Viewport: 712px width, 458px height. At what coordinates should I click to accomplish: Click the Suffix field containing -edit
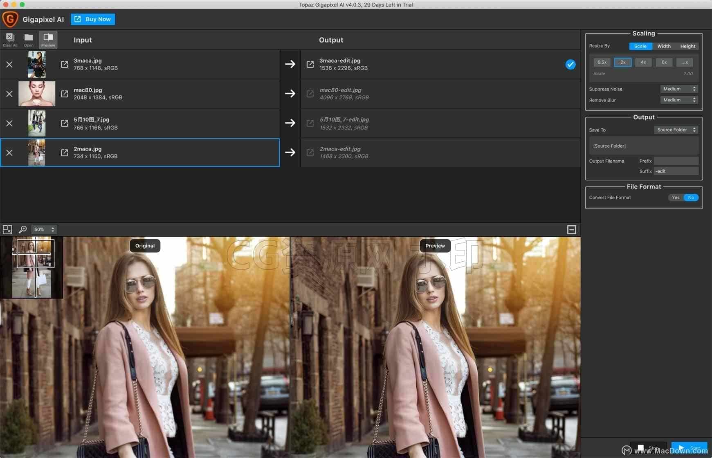676,171
